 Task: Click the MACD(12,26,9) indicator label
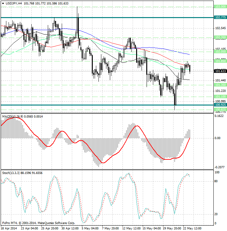click(x=13, y=117)
